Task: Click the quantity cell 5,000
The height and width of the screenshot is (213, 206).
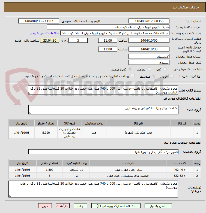Action: coord(46,133)
